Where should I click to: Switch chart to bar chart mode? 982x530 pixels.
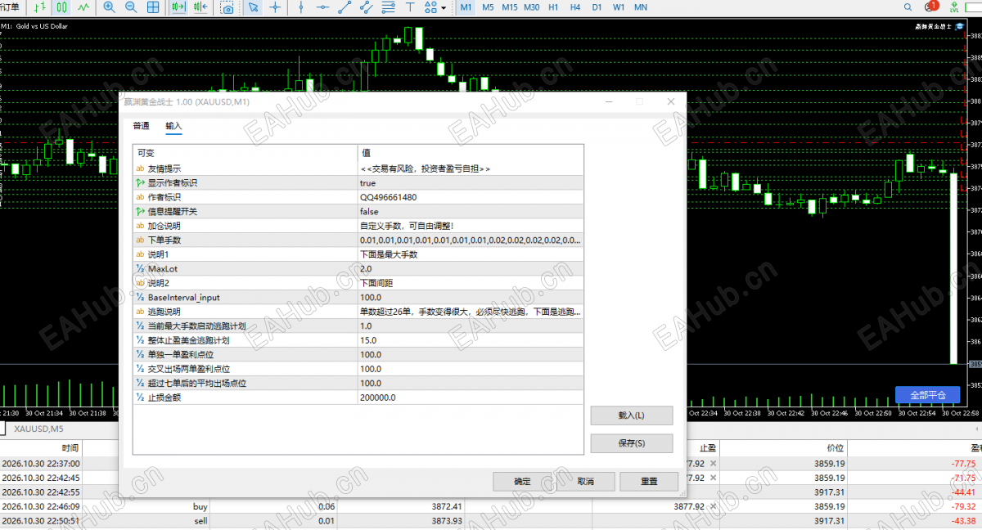pos(40,7)
